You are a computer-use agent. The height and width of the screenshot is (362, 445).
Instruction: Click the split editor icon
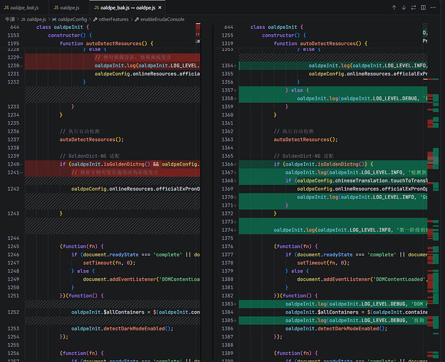(x=423, y=8)
